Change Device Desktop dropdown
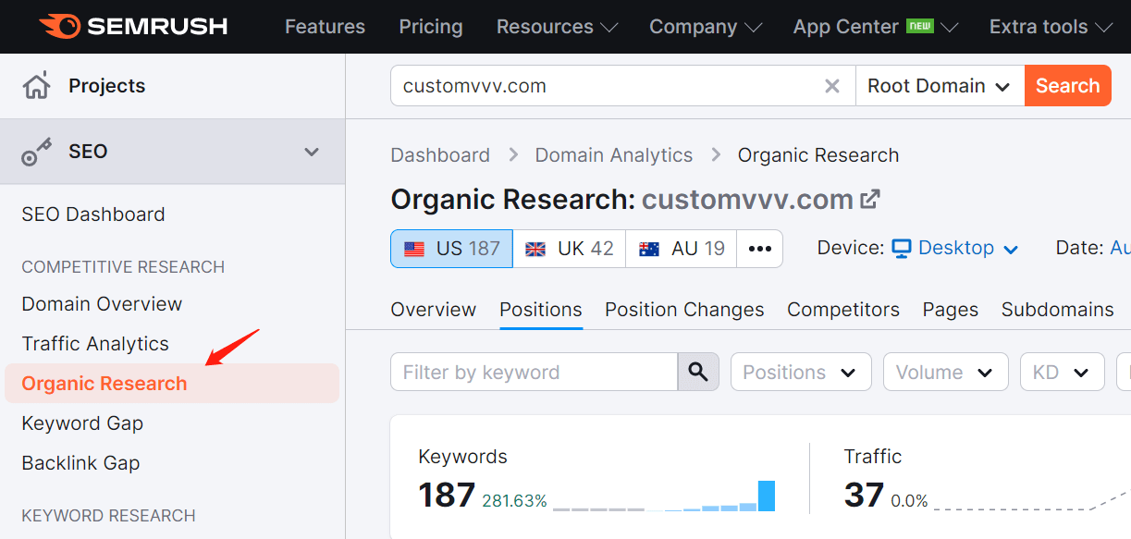The height and width of the screenshot is (539, 1131). tap(955, 248)
